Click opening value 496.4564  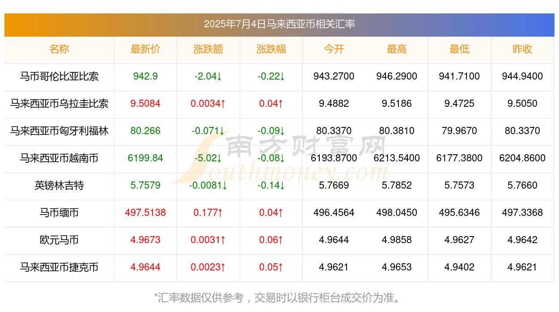tap(334, 213)
